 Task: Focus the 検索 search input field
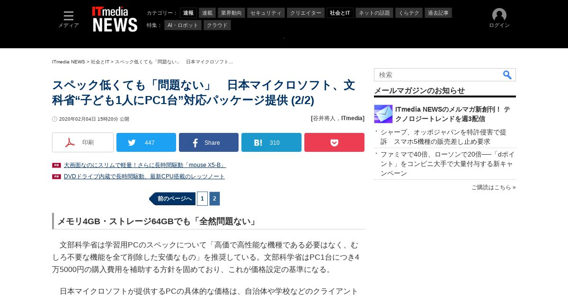click(438, 75)
